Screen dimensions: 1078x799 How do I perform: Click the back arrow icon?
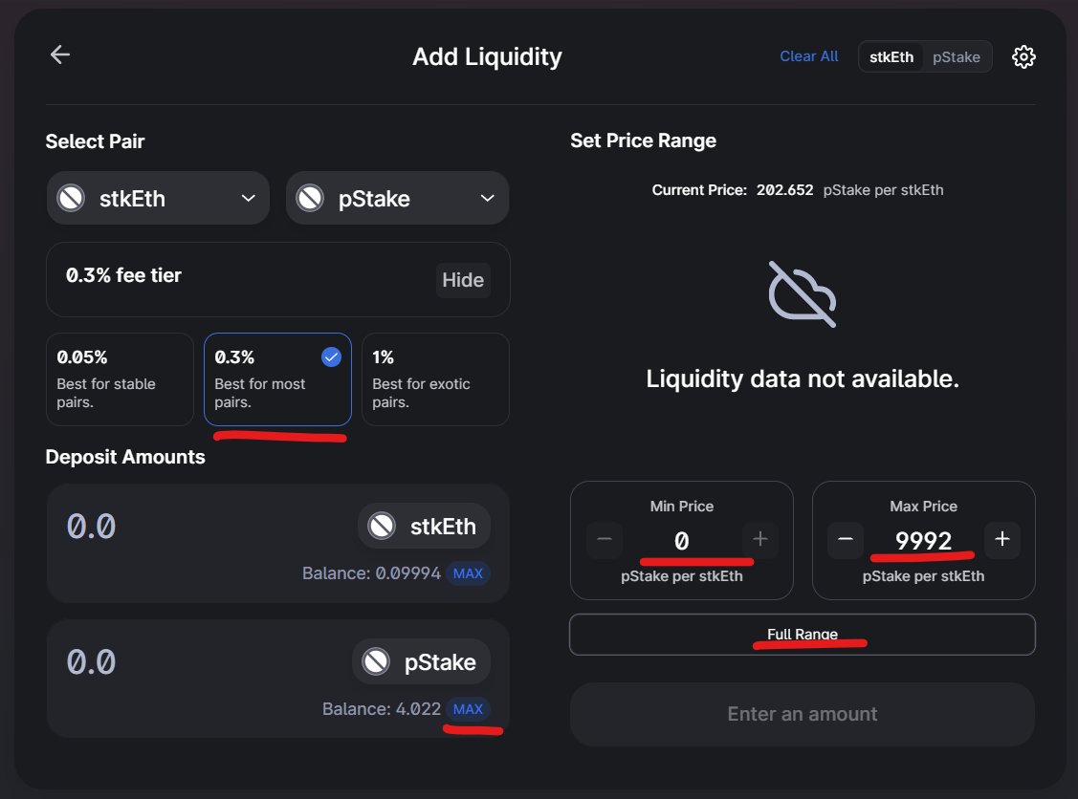tap(60, 55)
